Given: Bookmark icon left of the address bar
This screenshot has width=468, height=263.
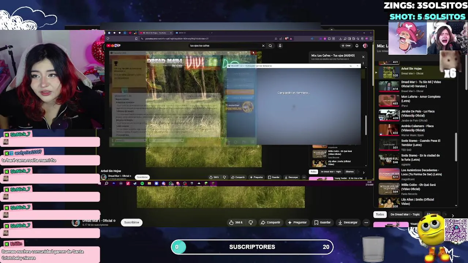Looking at the screenshot, I should coord(136,38).
